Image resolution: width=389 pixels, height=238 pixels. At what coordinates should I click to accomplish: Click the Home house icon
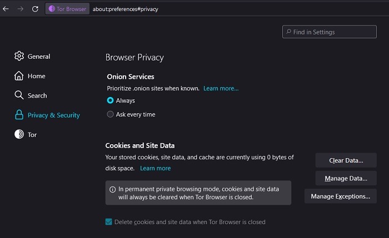pyautogui.click(x=19, y=76)
